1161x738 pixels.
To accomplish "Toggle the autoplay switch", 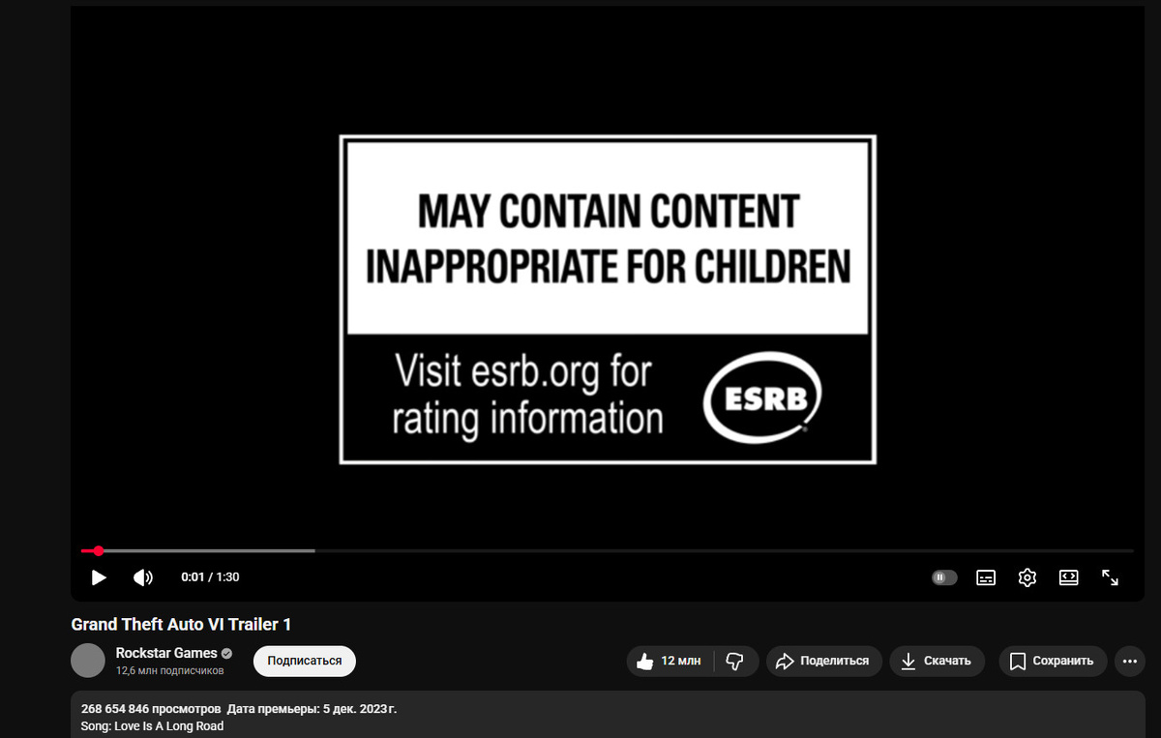I will click(944, 577).
